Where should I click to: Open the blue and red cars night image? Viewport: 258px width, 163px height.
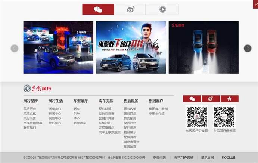[x=203, y=47]
